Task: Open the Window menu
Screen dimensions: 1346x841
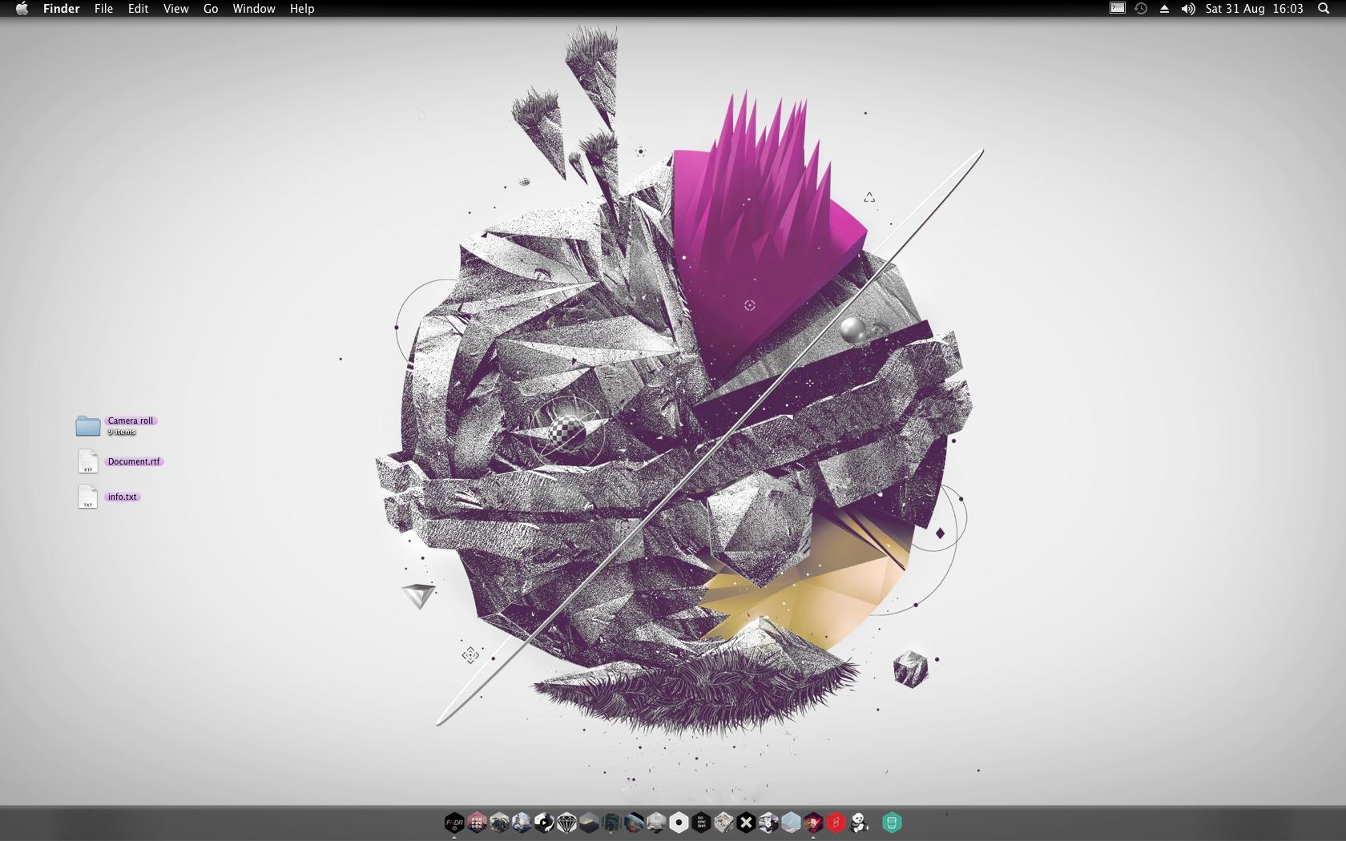Action: (x=254, y=9)
